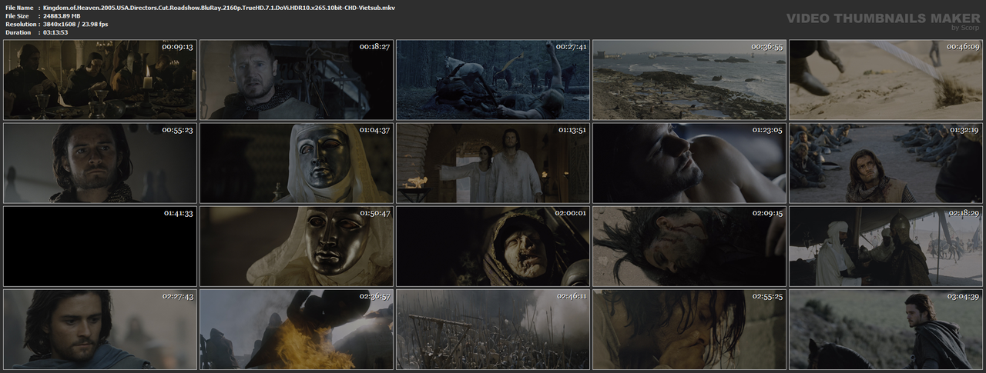Open the horseback rider thumbnail at 03:04:39
986x373 pixels.
(886, 329)
